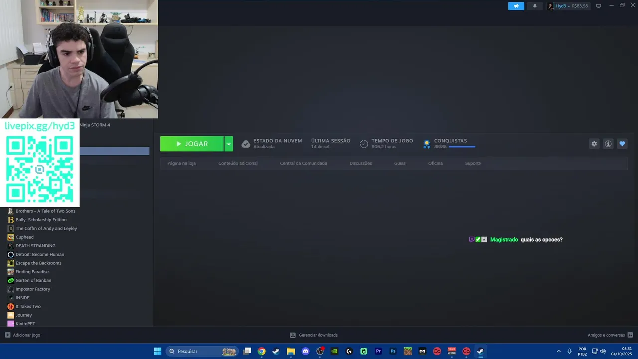Click the achievements ribbon icon

click(x=427, y=144)
